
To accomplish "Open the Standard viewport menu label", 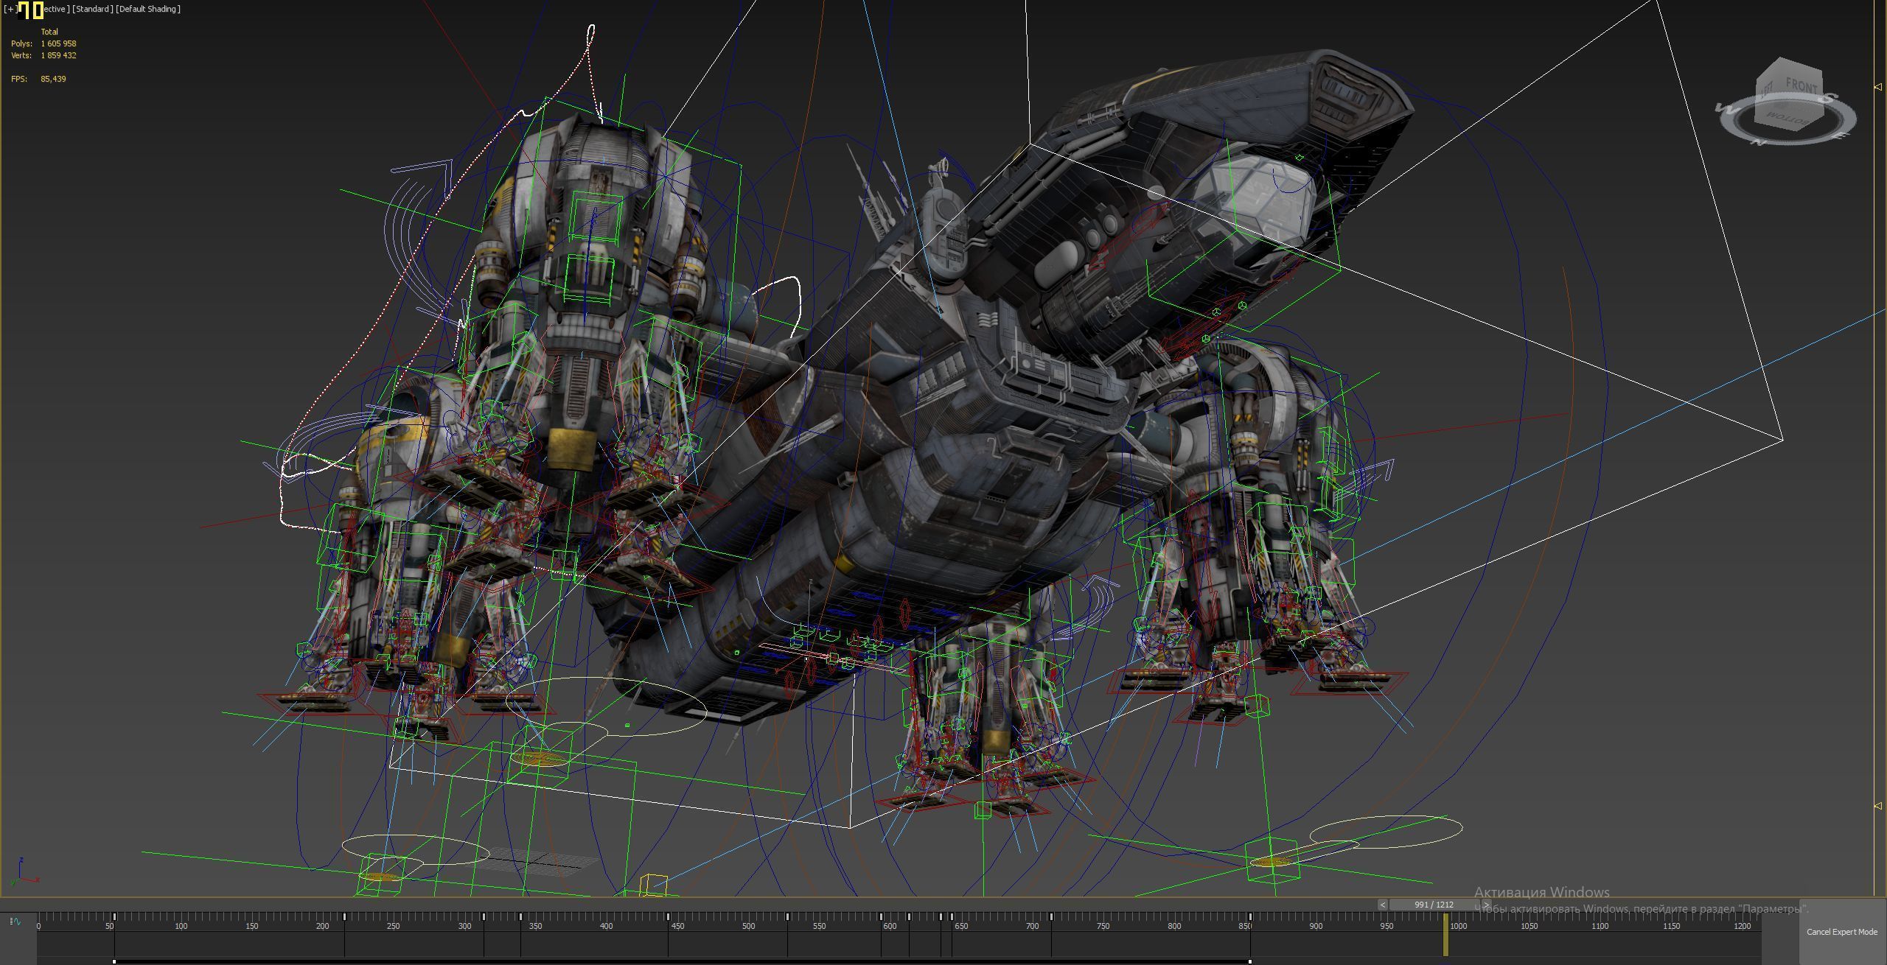I will pos(93,9).
